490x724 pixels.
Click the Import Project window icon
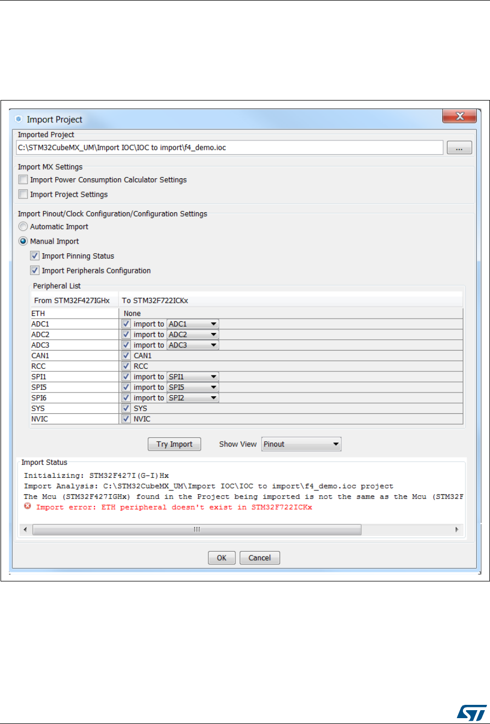pyautogui.click(x=19, y=119)
